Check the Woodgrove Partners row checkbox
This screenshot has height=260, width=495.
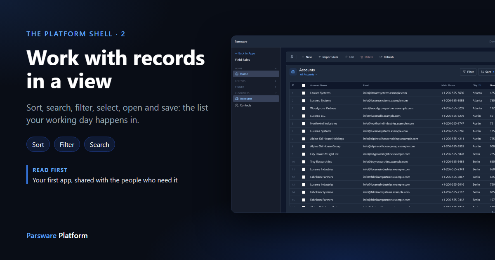click(304, 108)
